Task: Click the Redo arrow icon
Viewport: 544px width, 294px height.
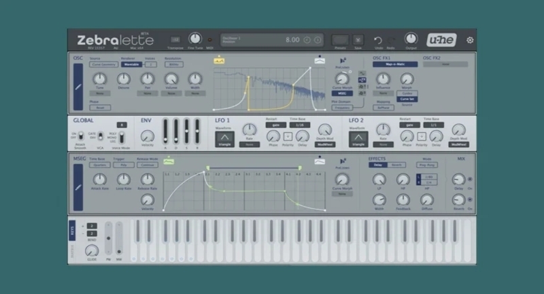Action: click(391, 40)
